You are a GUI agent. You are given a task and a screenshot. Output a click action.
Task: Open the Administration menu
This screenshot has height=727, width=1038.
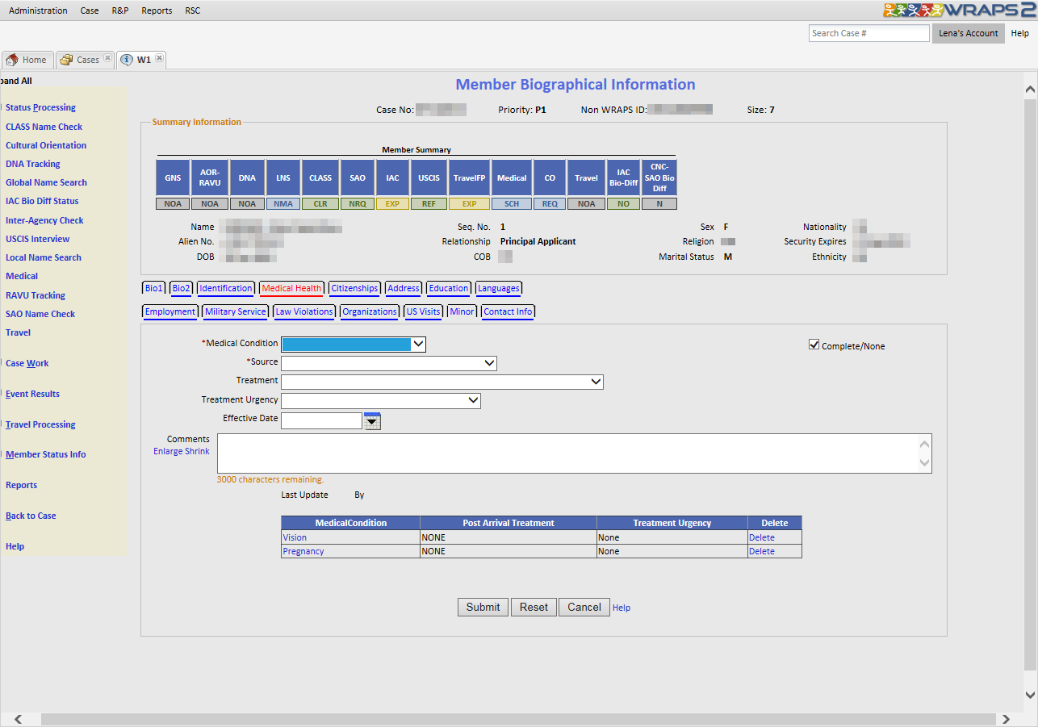[x=38, y=10]
